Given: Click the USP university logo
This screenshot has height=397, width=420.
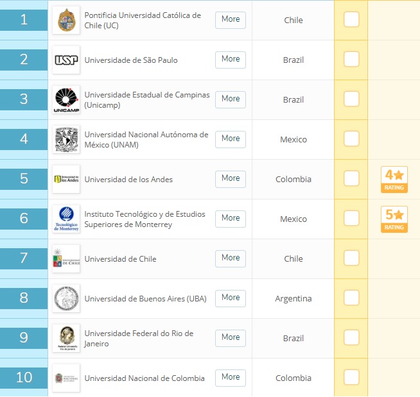Looking at the screenshot, I should click(66, 60).
